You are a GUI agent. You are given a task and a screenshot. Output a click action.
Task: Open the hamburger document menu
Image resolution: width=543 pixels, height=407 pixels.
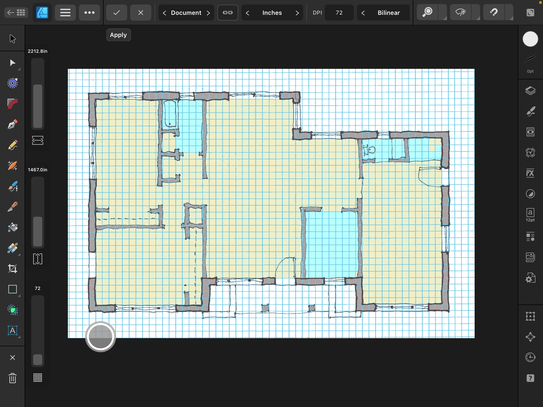65,13
